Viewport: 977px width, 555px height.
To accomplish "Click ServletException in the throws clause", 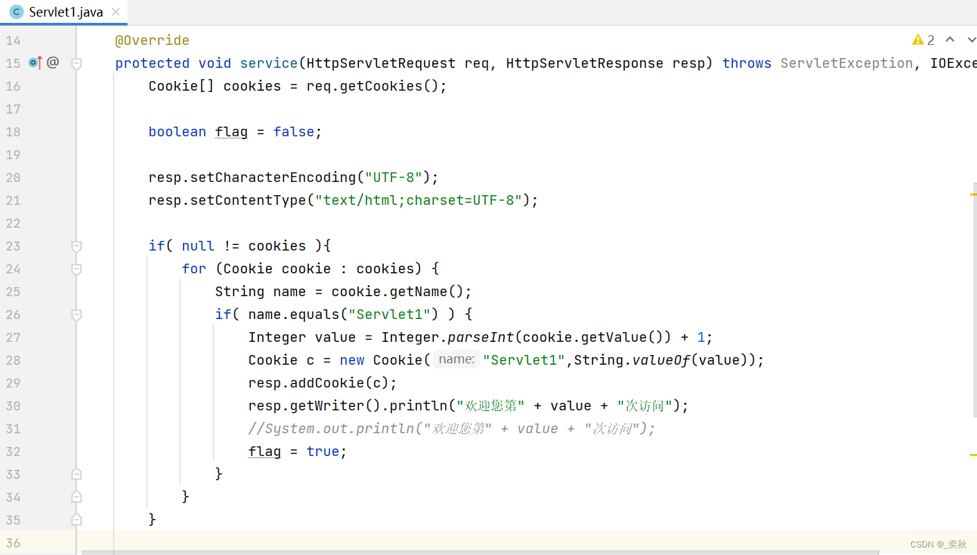I will pyautogui.click(x=847, y=63).
